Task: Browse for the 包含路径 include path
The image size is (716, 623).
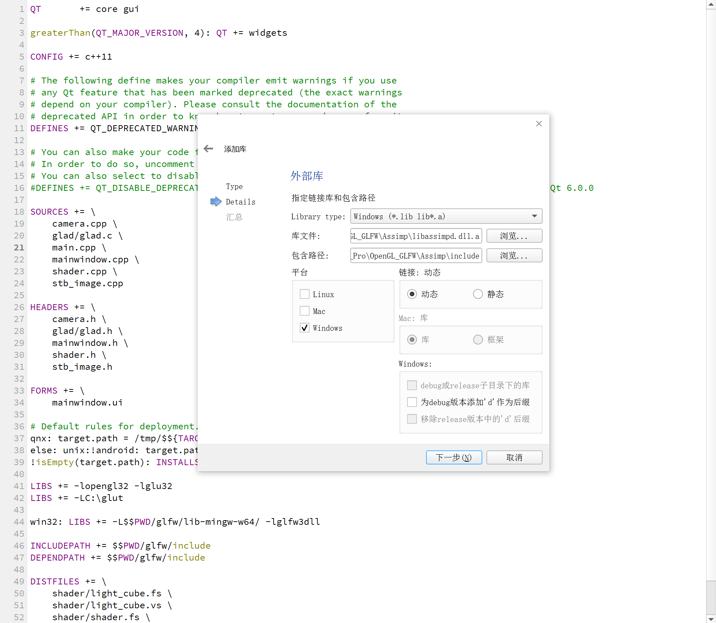Action: (x=514, y=256)
